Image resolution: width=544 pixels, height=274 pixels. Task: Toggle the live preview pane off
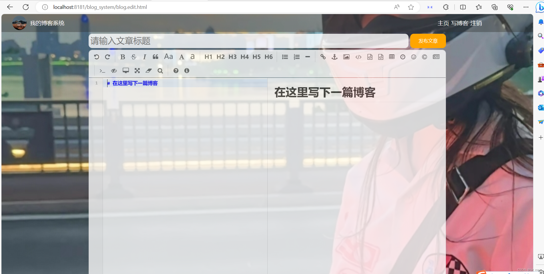114,71
